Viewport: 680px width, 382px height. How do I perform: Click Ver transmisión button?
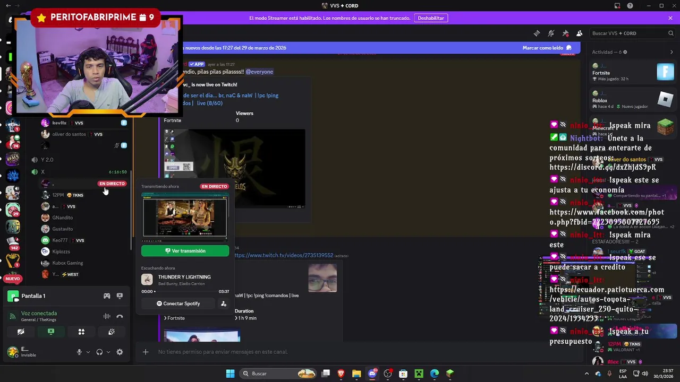185,251
